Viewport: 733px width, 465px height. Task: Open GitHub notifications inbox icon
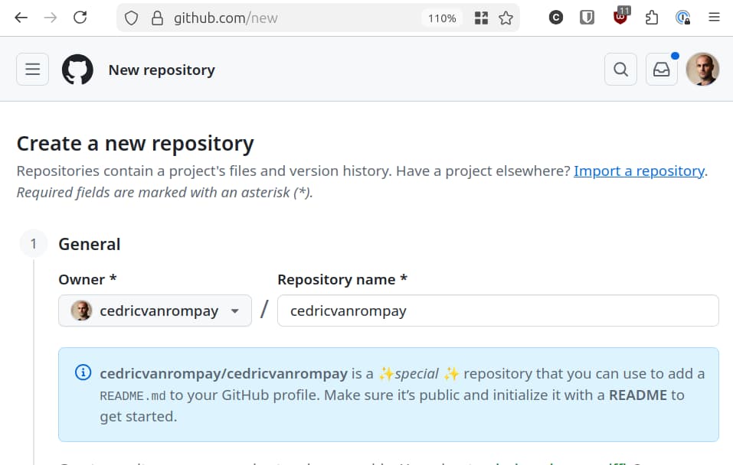661,69
